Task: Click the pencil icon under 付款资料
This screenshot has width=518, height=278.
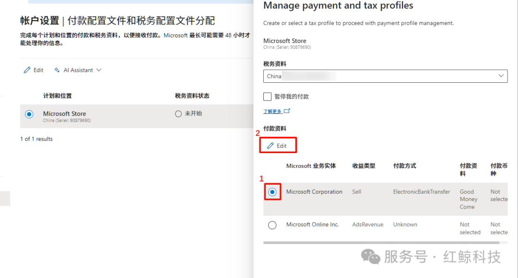Action: coord(270,145)
